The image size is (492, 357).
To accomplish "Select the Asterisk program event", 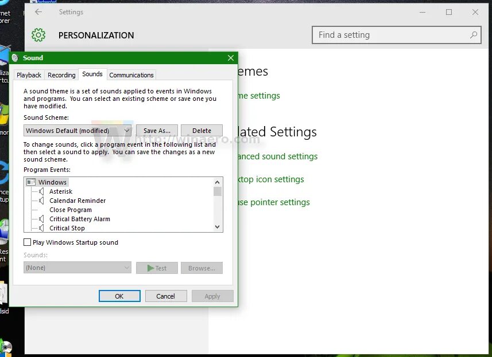I will point(61,191).
